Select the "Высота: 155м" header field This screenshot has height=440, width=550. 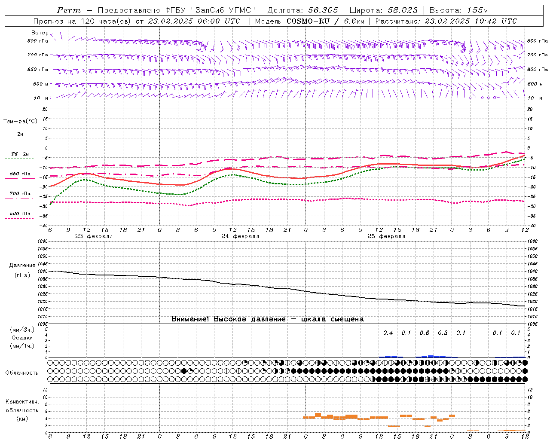[458, 10]
